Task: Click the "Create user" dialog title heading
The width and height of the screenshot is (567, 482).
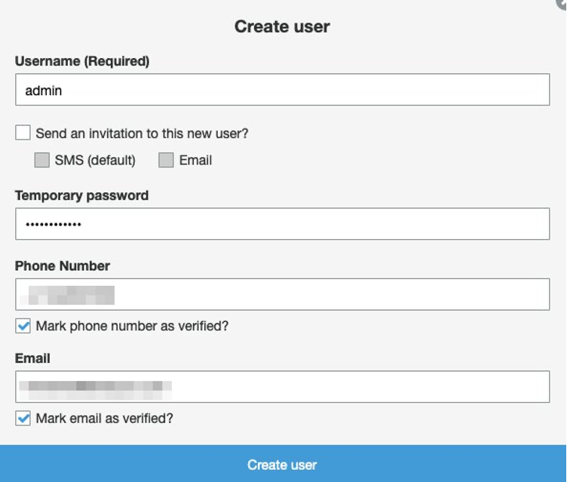Action: tap(282, 26)
